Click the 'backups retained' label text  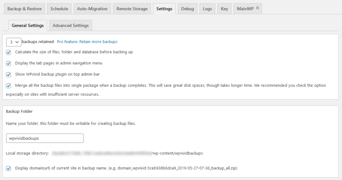click(38, 42)
